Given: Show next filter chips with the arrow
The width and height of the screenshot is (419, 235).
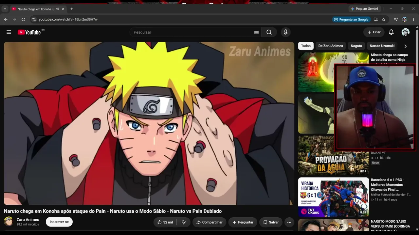Looking at the screenshot, I should (406, 46).
